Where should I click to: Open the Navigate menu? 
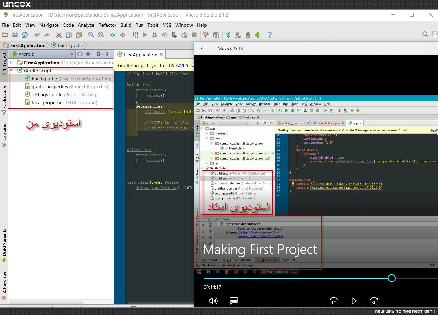tap(49, 25)
